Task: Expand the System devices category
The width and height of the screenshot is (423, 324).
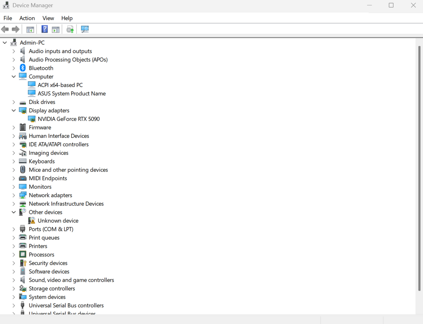Action: tap(14, 297)
